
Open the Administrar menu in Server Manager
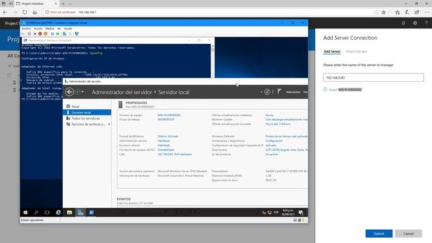point(293,92)
